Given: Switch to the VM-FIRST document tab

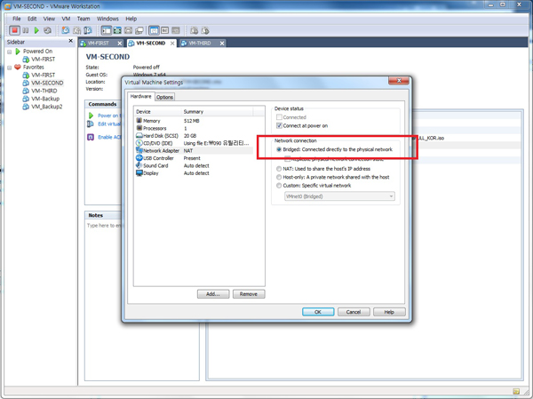Looking at the screenshot, I should click(98, 44).
